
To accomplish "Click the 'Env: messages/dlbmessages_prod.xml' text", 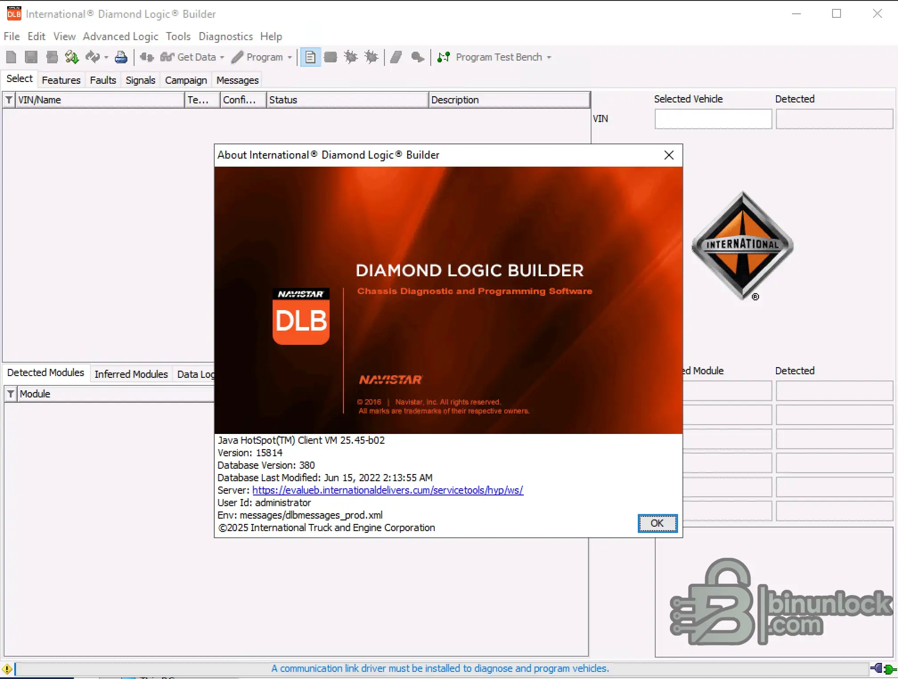I will click(300, 515).
